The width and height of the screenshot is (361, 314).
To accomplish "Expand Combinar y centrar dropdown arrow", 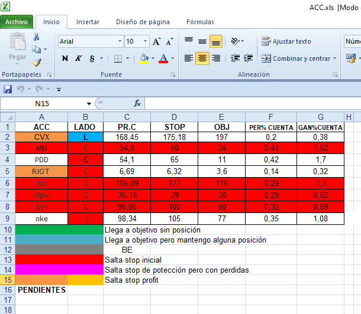I will pos(334,58).
